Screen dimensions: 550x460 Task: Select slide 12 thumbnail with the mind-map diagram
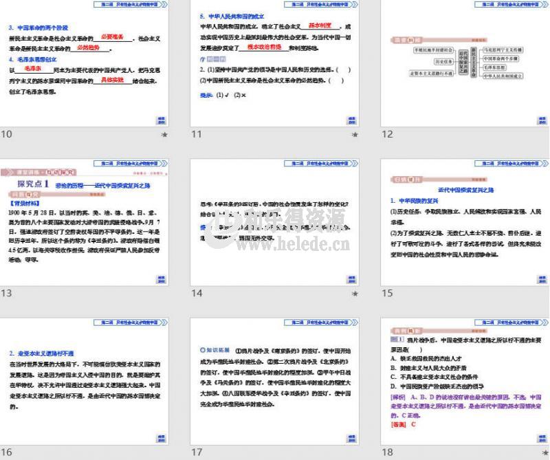coord(465,63)
